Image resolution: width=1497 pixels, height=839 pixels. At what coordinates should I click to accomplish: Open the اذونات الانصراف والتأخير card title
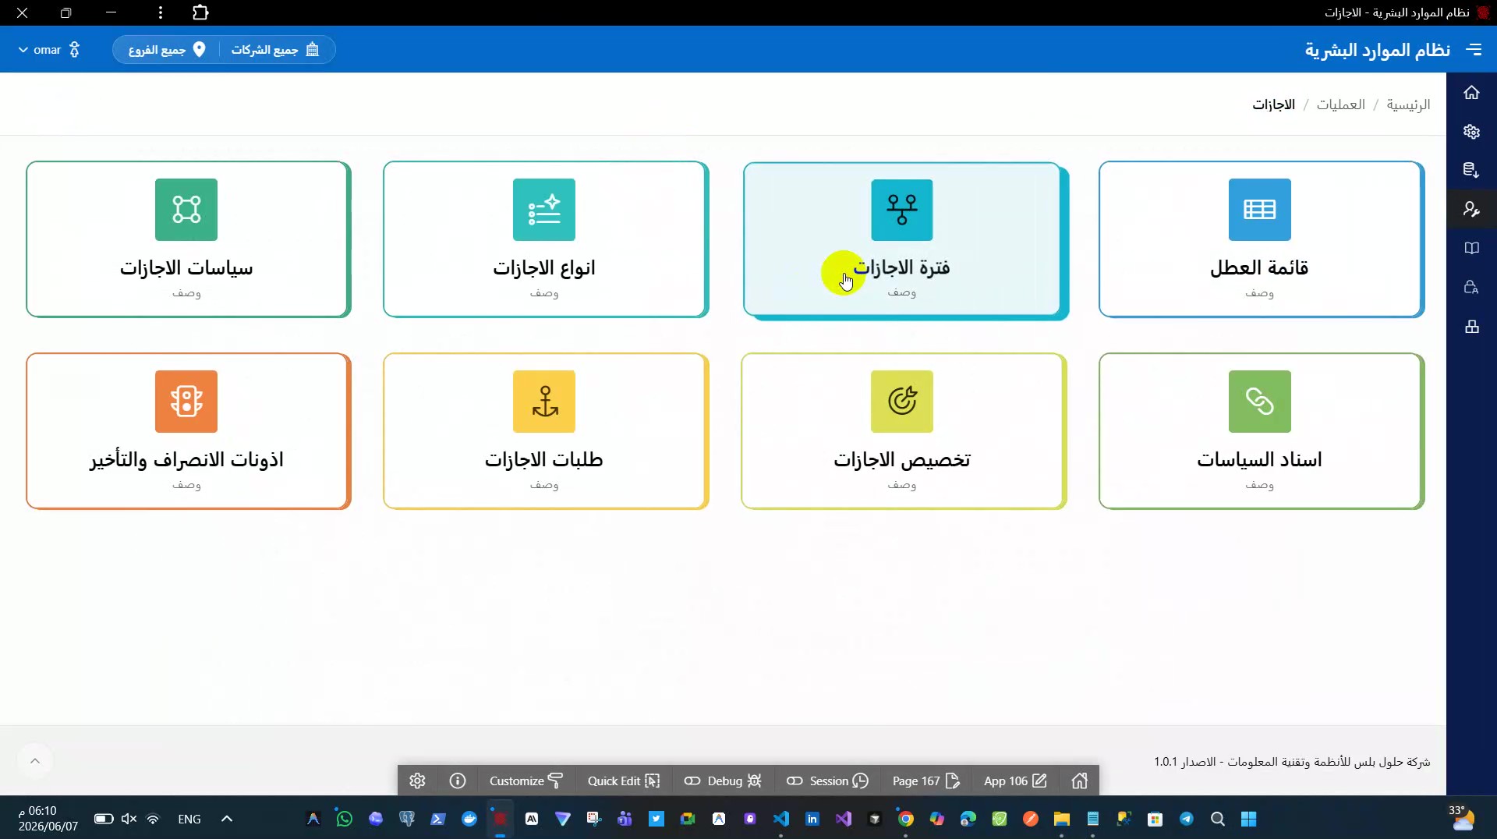(186, 460)
